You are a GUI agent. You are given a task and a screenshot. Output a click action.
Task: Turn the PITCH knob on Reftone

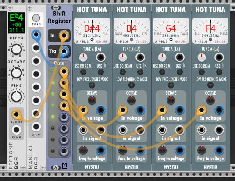point(16,49)
